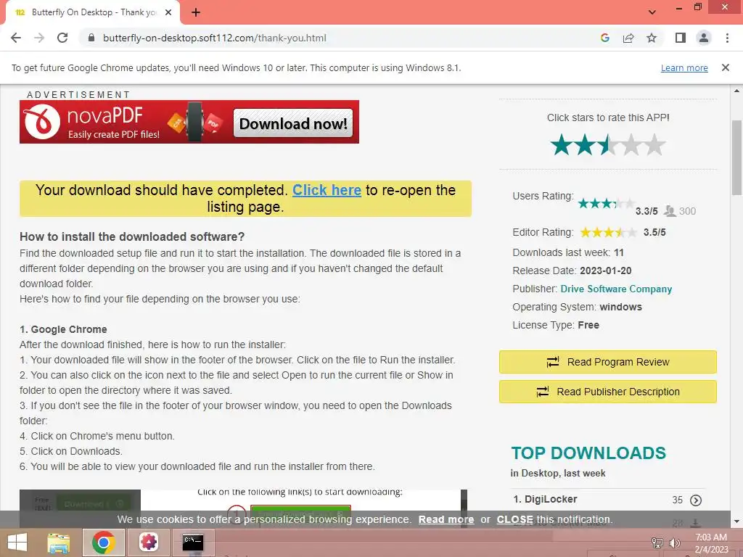Click the users count icon beside 300
The height and width of the screenshot is (557, 743).
coord(670,211)
